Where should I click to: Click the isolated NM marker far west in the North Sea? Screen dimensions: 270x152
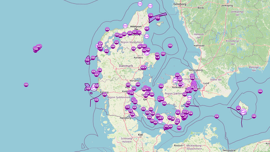pyautogui.click(x=26, y=85)
